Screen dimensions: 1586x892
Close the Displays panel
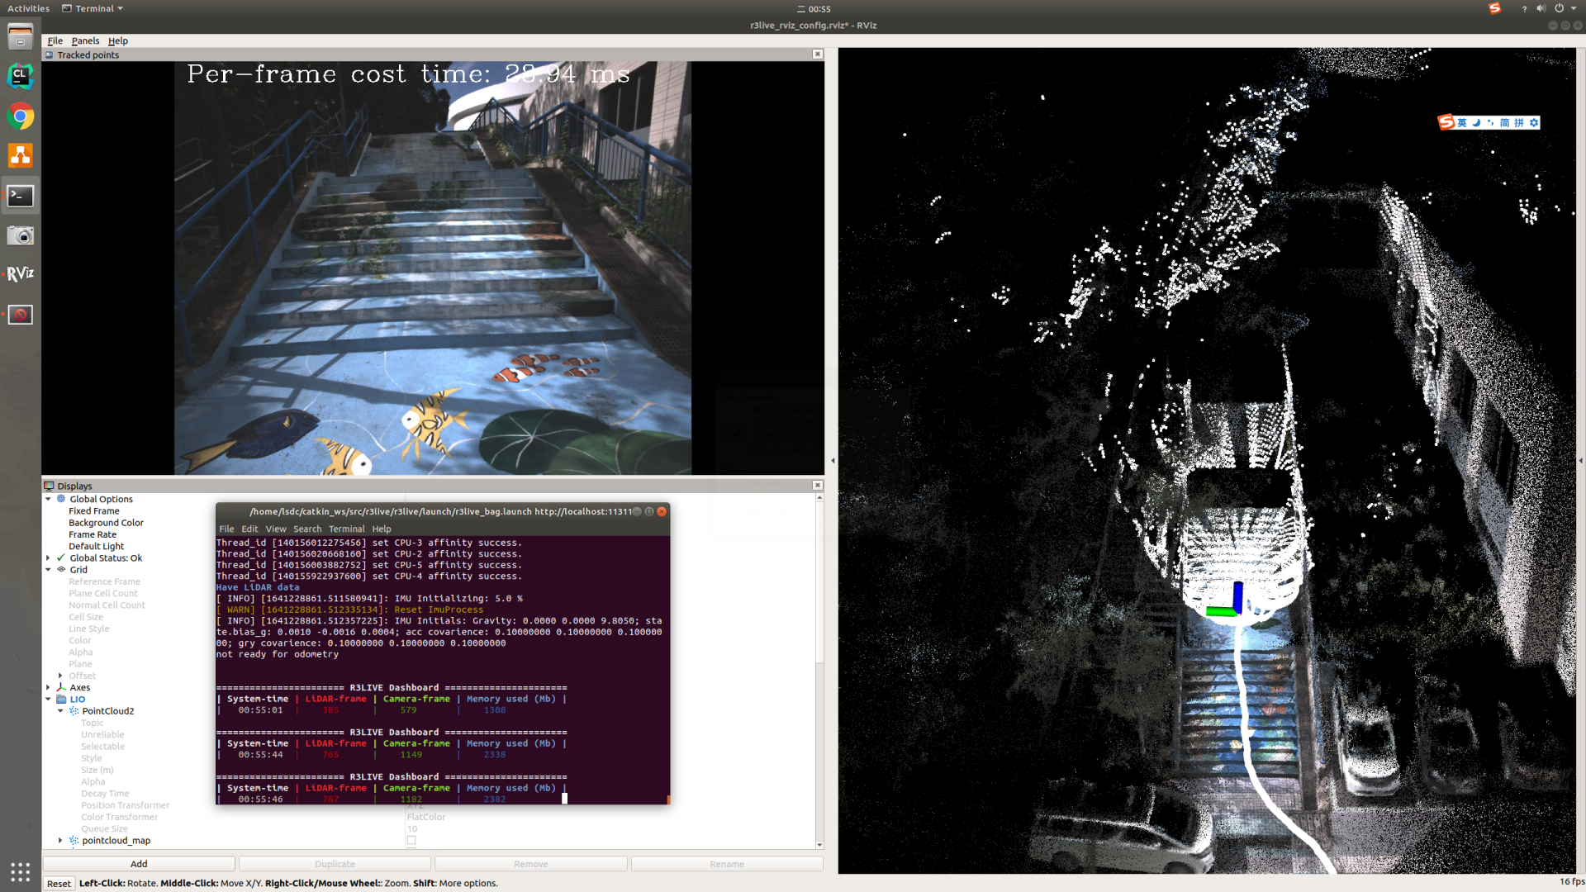point(817,486)
